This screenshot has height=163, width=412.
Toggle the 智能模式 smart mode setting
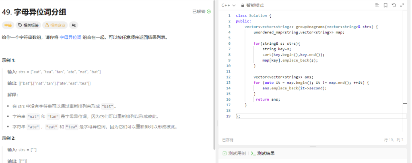point(255,5)
